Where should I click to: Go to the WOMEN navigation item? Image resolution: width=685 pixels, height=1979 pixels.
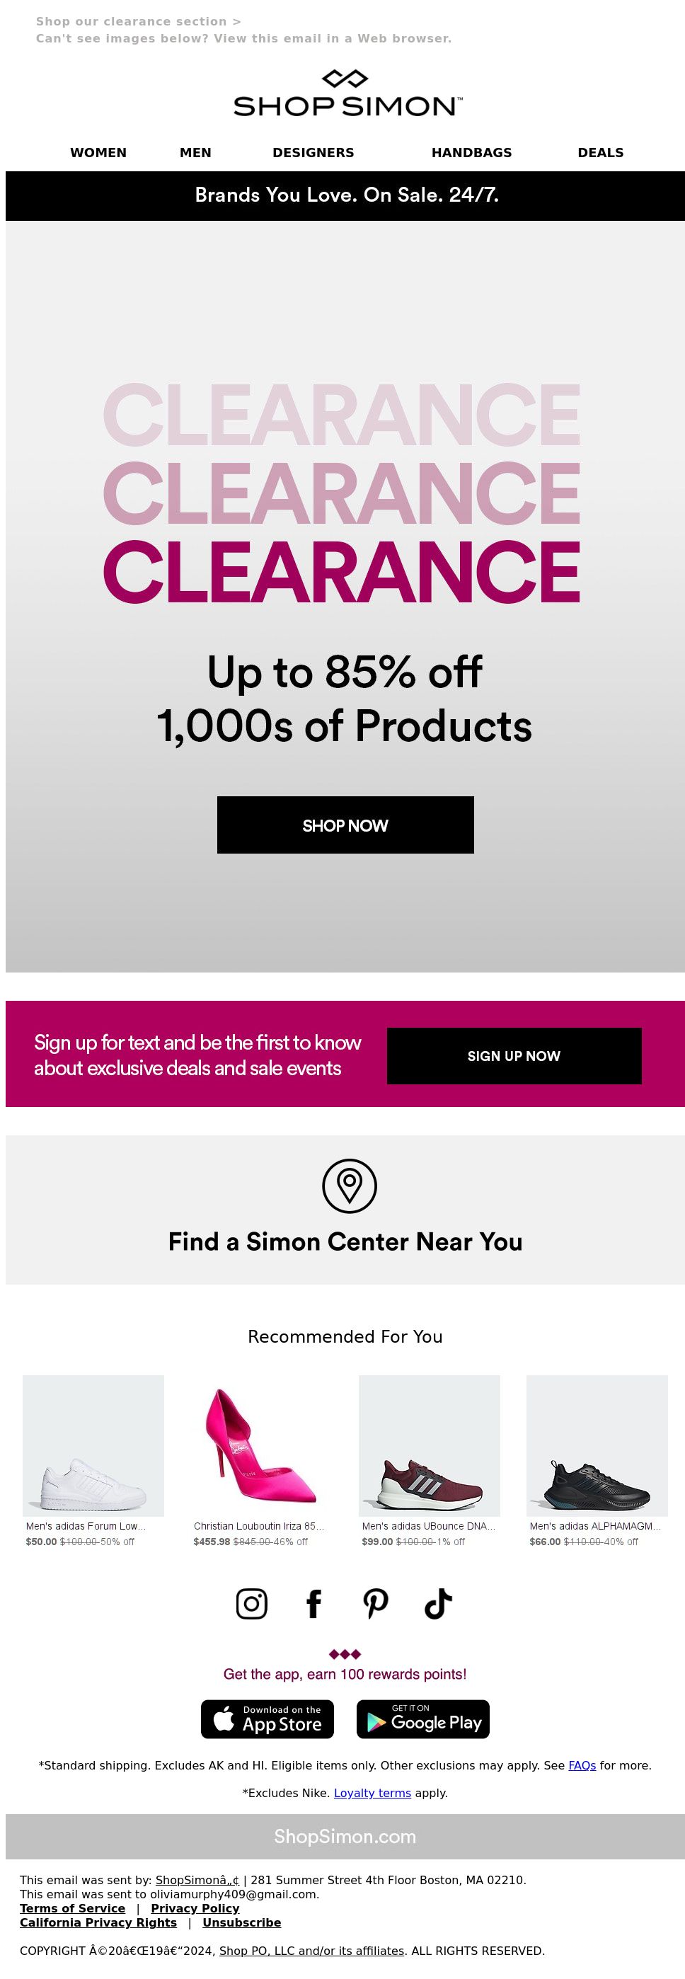[x=98, y=152]
